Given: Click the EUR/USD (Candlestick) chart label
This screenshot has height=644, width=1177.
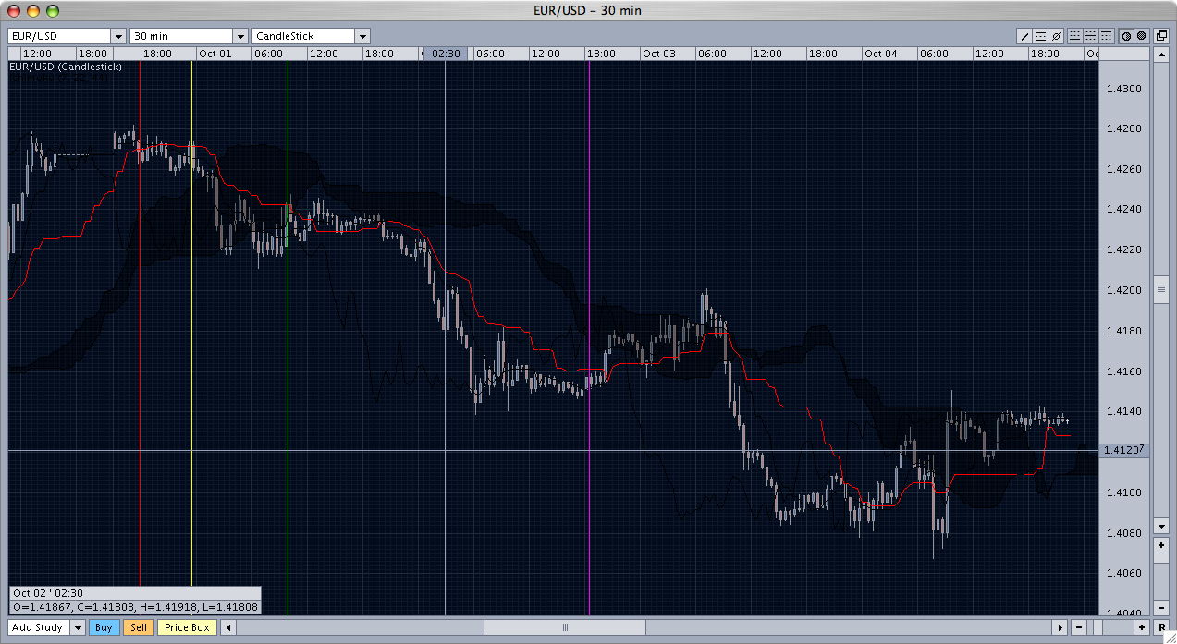Looking at the screenshot, I should coord(65,67).
